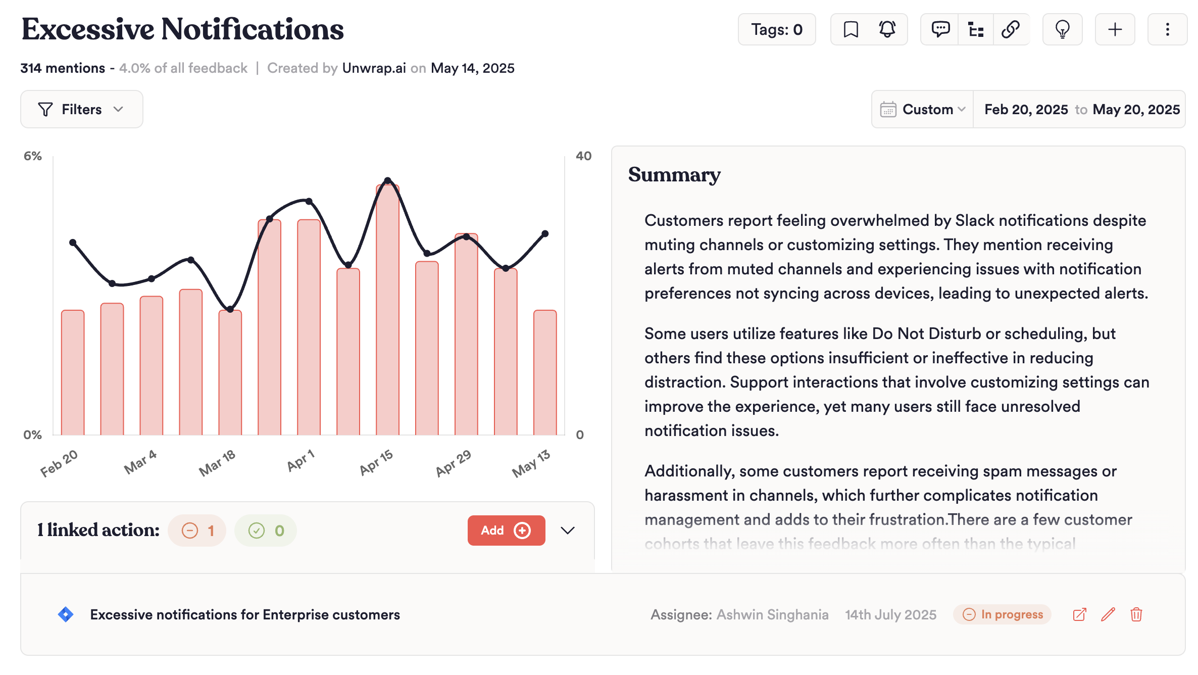
Task: Toggle the completed actions count filter
Action: (x=266, y=531)
